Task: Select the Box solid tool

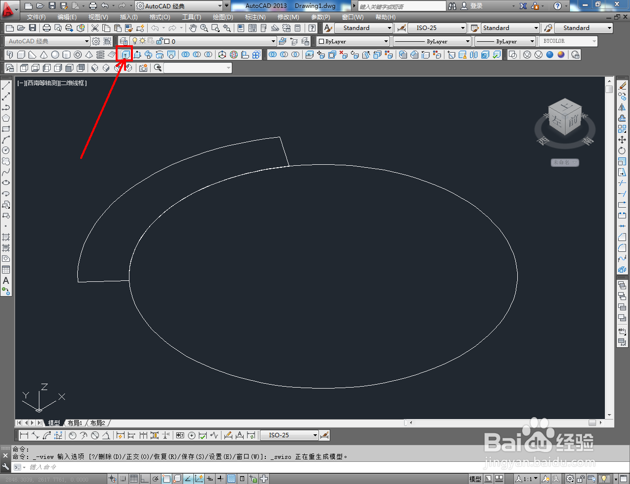Action: pos(21,55)
